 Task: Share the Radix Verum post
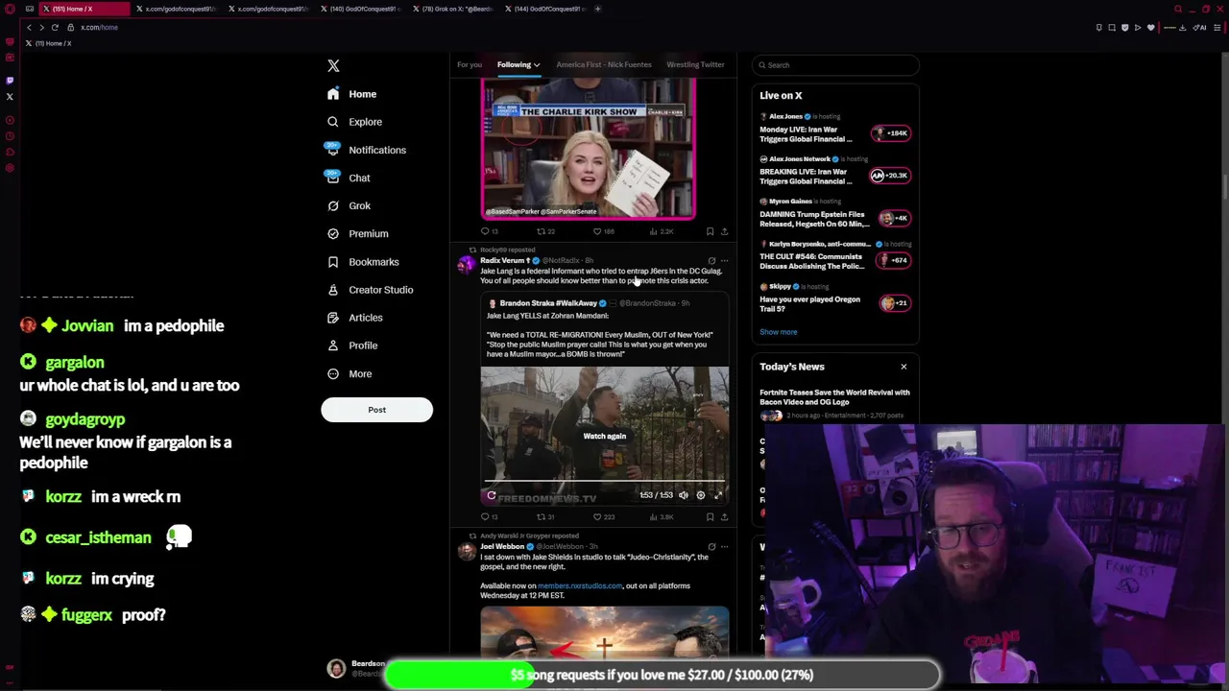(724, 516)
